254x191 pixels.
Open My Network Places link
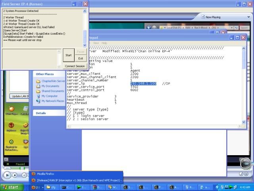(x=52, y=101)
